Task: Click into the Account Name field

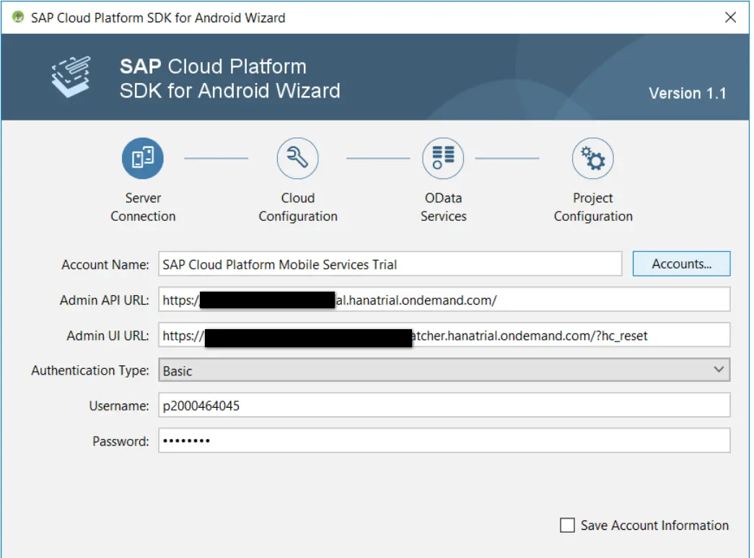Action: 390,264
